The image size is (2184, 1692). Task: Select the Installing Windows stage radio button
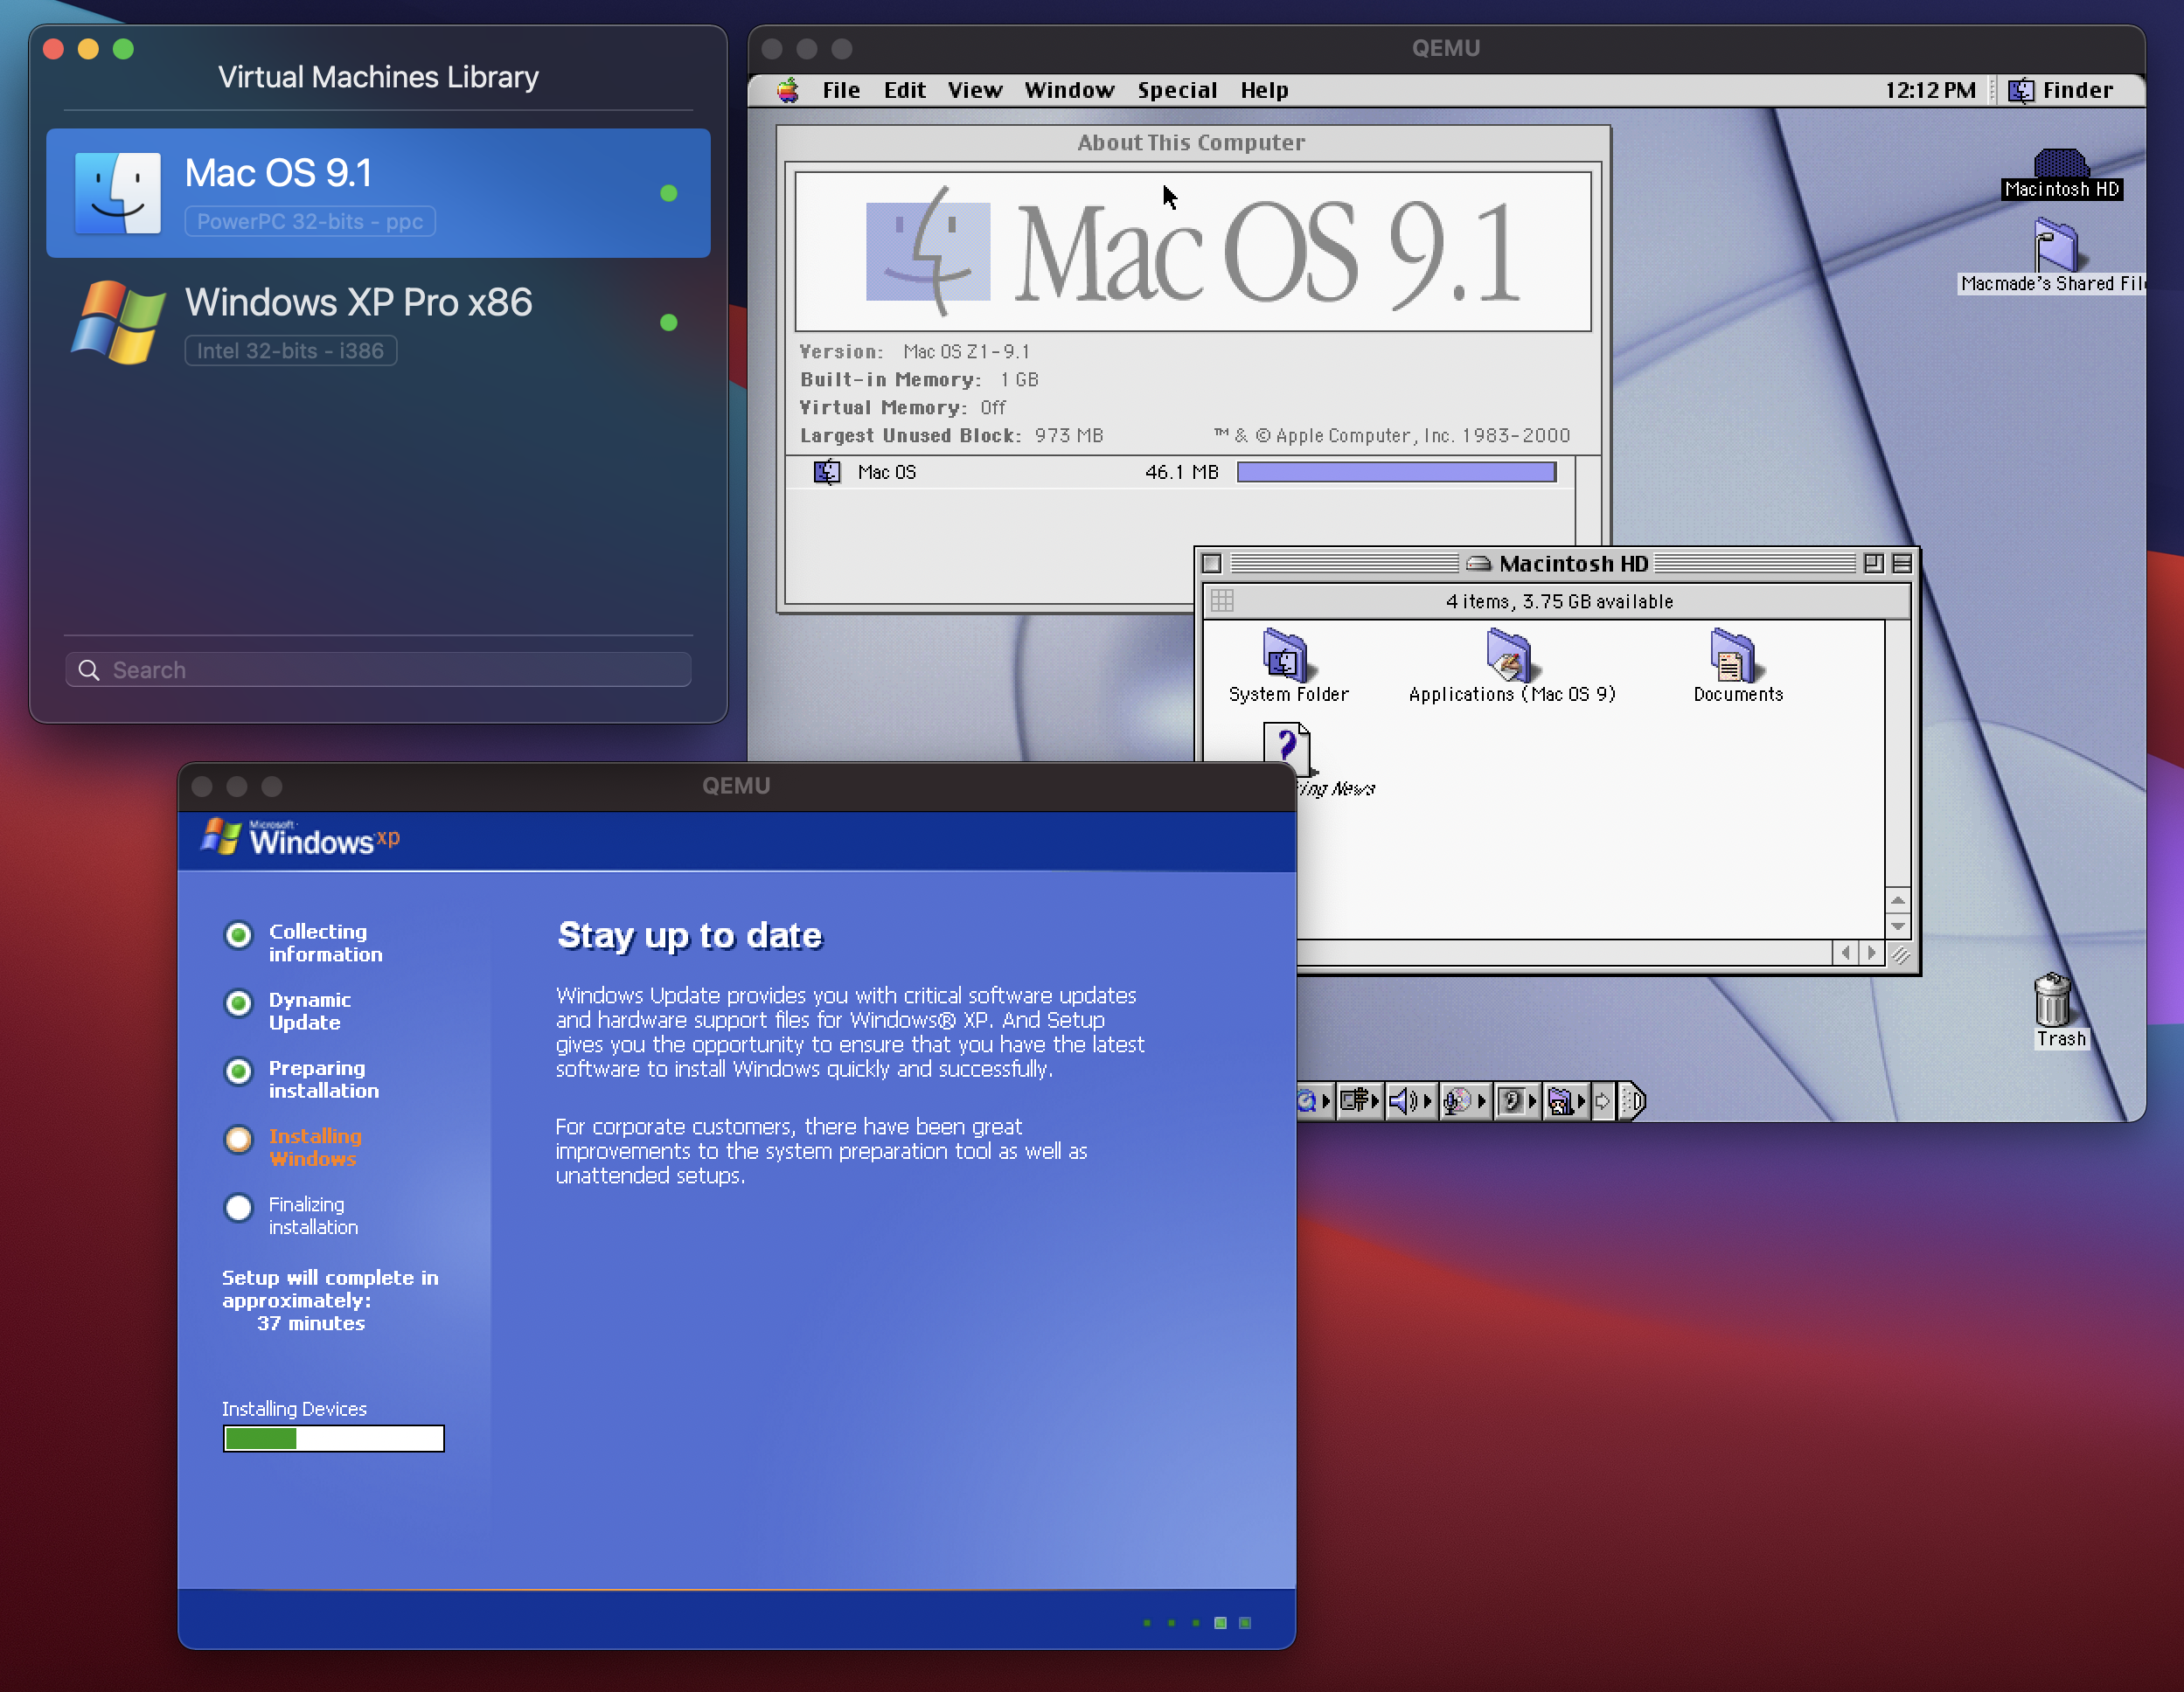pos(238,1140)
